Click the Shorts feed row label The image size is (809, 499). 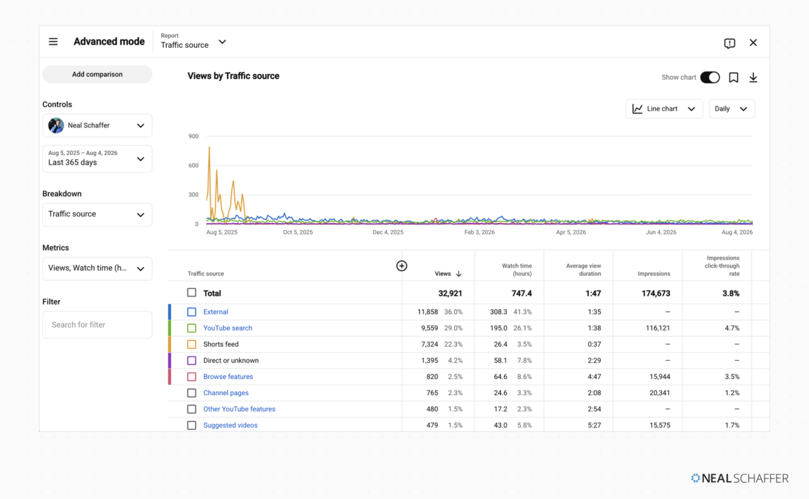[x=221, y=345]
